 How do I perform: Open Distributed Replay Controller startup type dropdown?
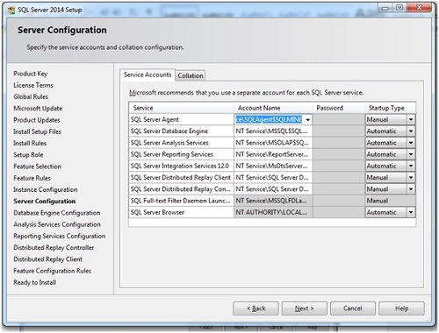411,189
